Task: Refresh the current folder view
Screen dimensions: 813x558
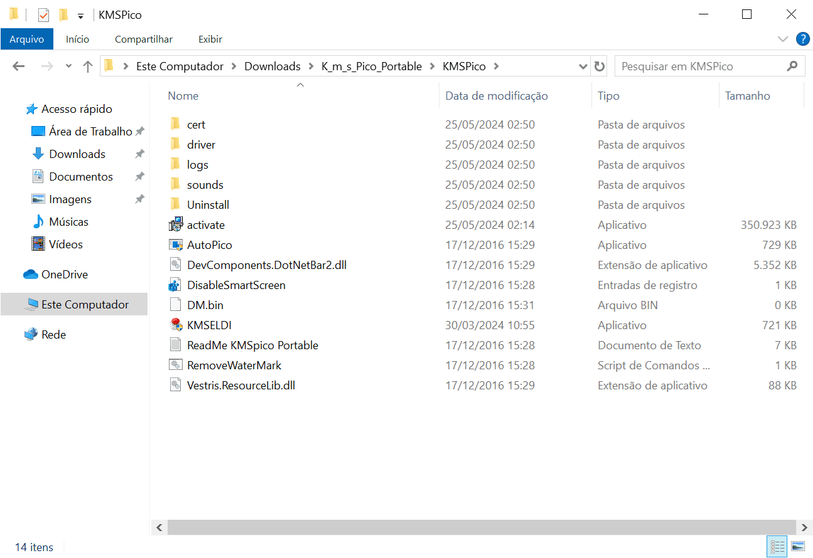Action: click(x=600, y=66)
